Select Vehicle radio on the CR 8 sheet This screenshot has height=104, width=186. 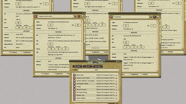point(167,52)
